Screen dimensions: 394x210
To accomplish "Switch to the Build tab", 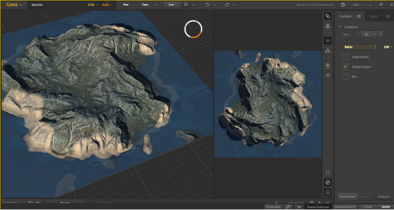I will [373, 16].
